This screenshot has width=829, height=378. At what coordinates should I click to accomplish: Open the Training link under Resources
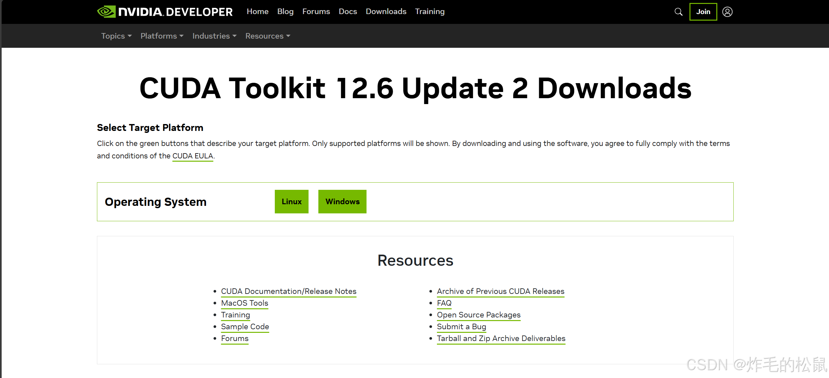pos(236,315)
